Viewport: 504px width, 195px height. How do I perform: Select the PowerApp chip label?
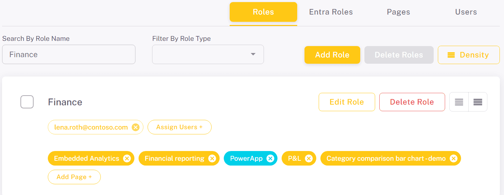[246, 159]
